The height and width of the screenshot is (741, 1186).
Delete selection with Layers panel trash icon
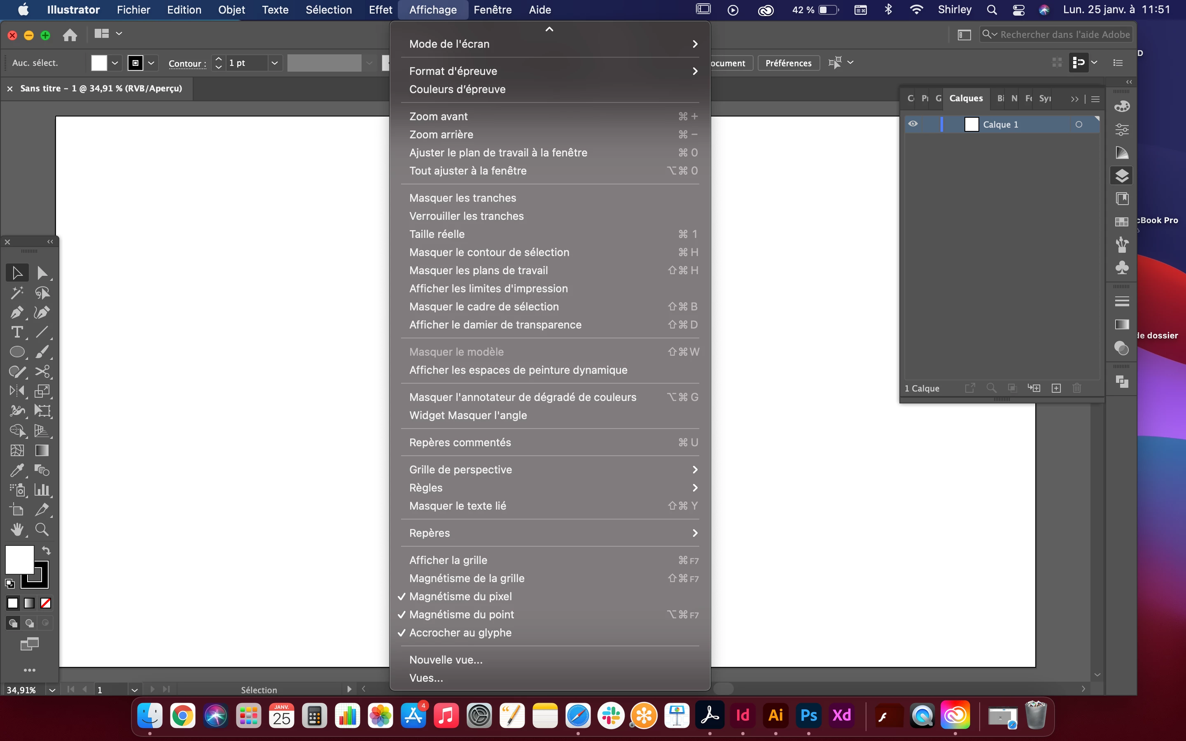(1077, 388)
